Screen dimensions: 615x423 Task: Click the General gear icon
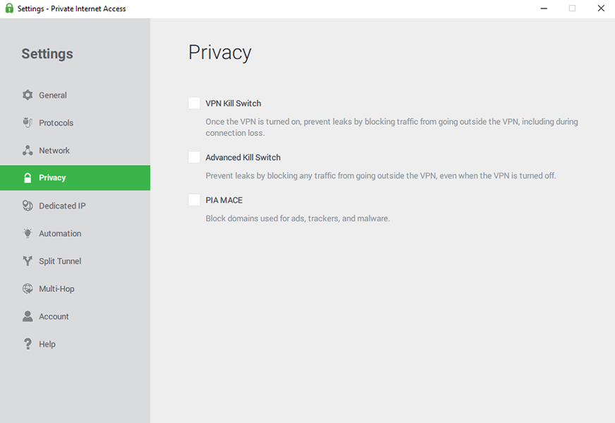coord(28,95)
